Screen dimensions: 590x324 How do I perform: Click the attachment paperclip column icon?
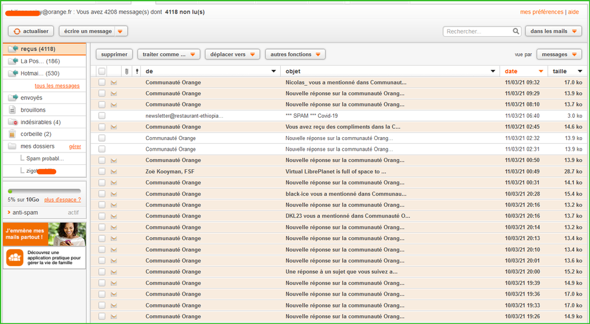(126, 71)
